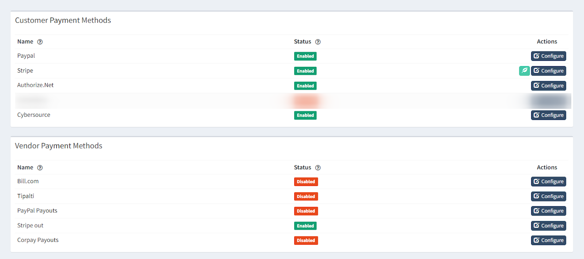The width and height of the screenshot is (584, 259).
Task: Configure the Paypal payment method
Action: point(548,56)
